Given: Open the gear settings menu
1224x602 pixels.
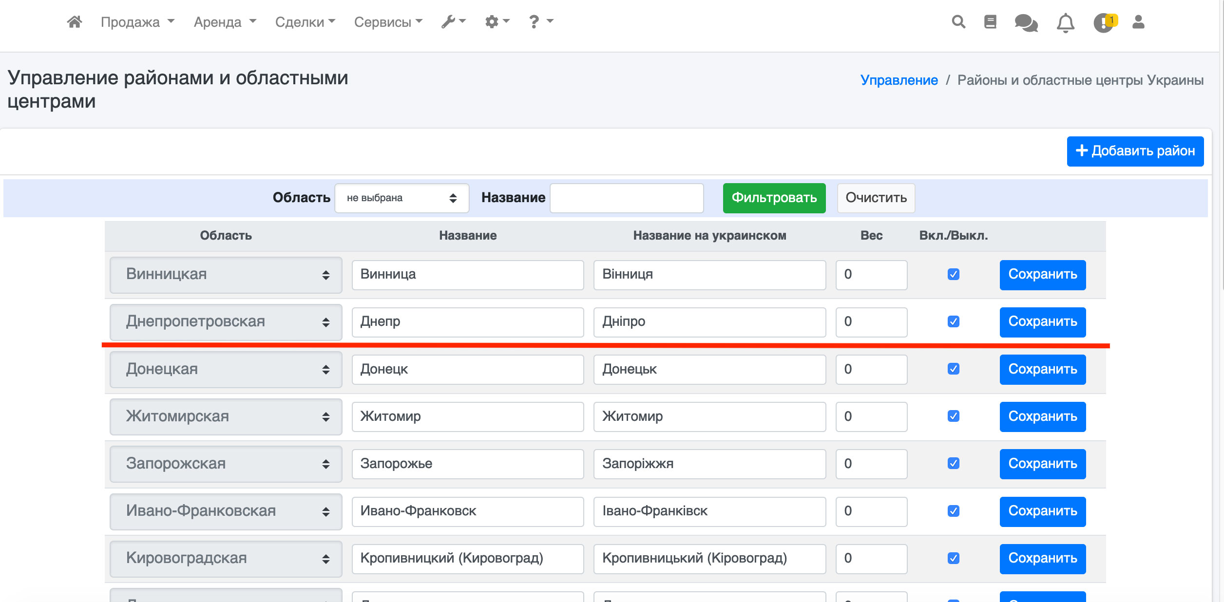Looking at the screenshot, I should point(497,22).
